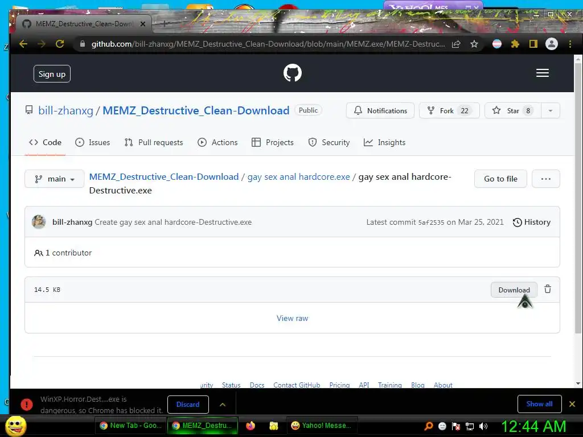The width and height of the screenshot is (583, 437).
Task: Fork the repository
Action: pos(449,111)
